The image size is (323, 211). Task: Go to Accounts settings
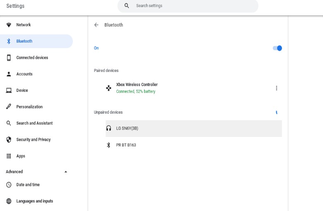click(x=24, y=74)
